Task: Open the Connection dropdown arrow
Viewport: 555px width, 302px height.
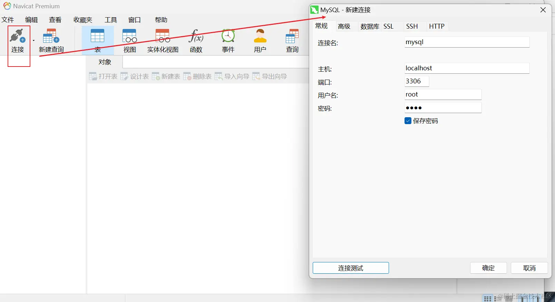Action: (x=34, y=41)
